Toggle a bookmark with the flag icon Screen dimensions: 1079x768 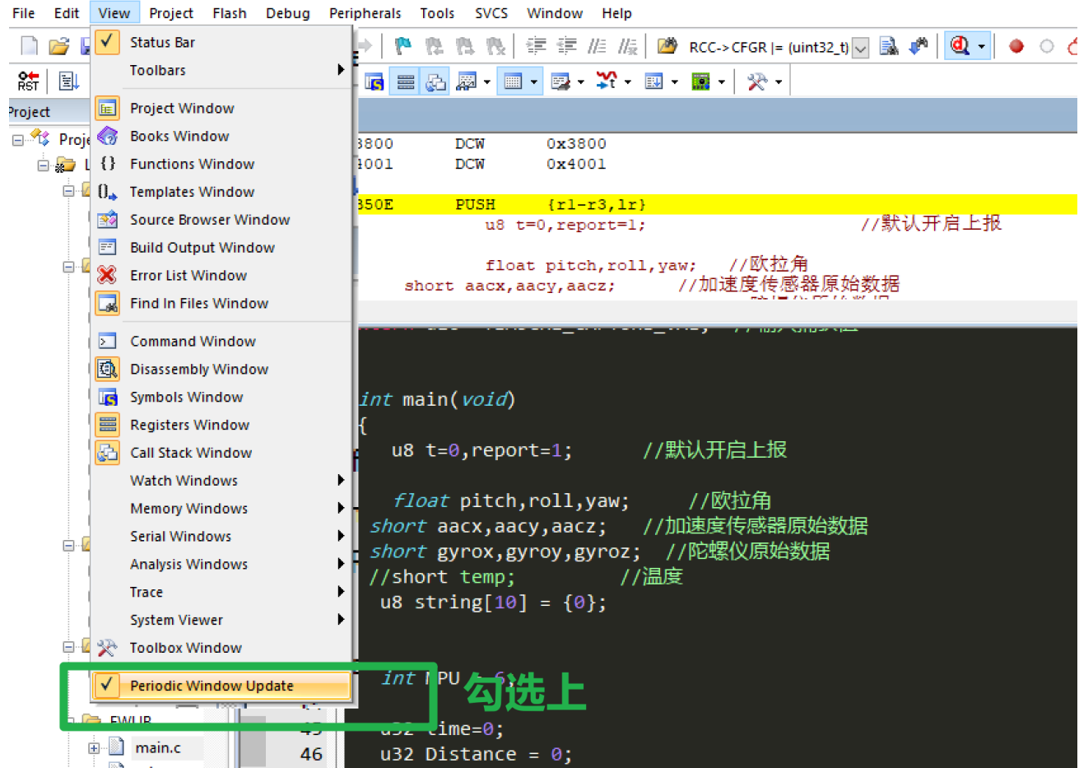402,46
